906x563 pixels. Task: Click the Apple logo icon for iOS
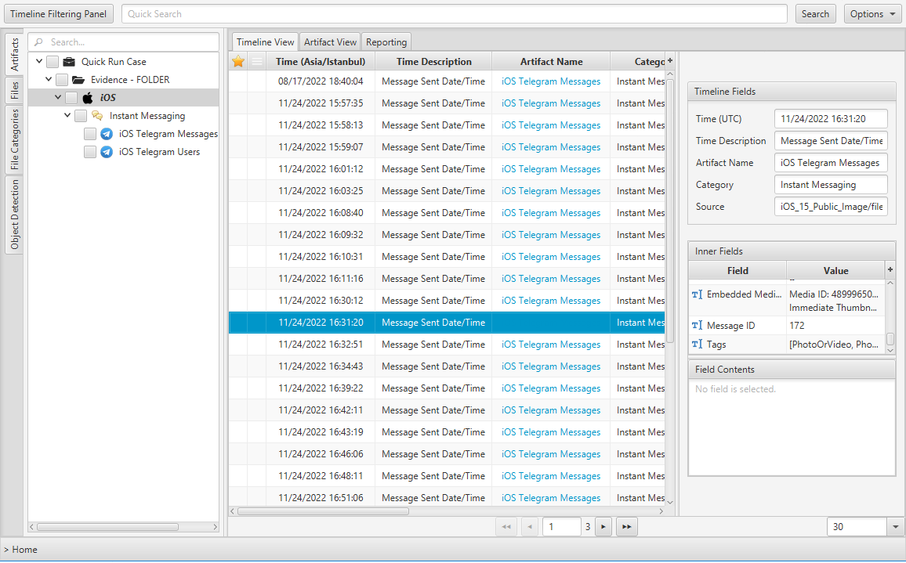[x=88, y=98]
